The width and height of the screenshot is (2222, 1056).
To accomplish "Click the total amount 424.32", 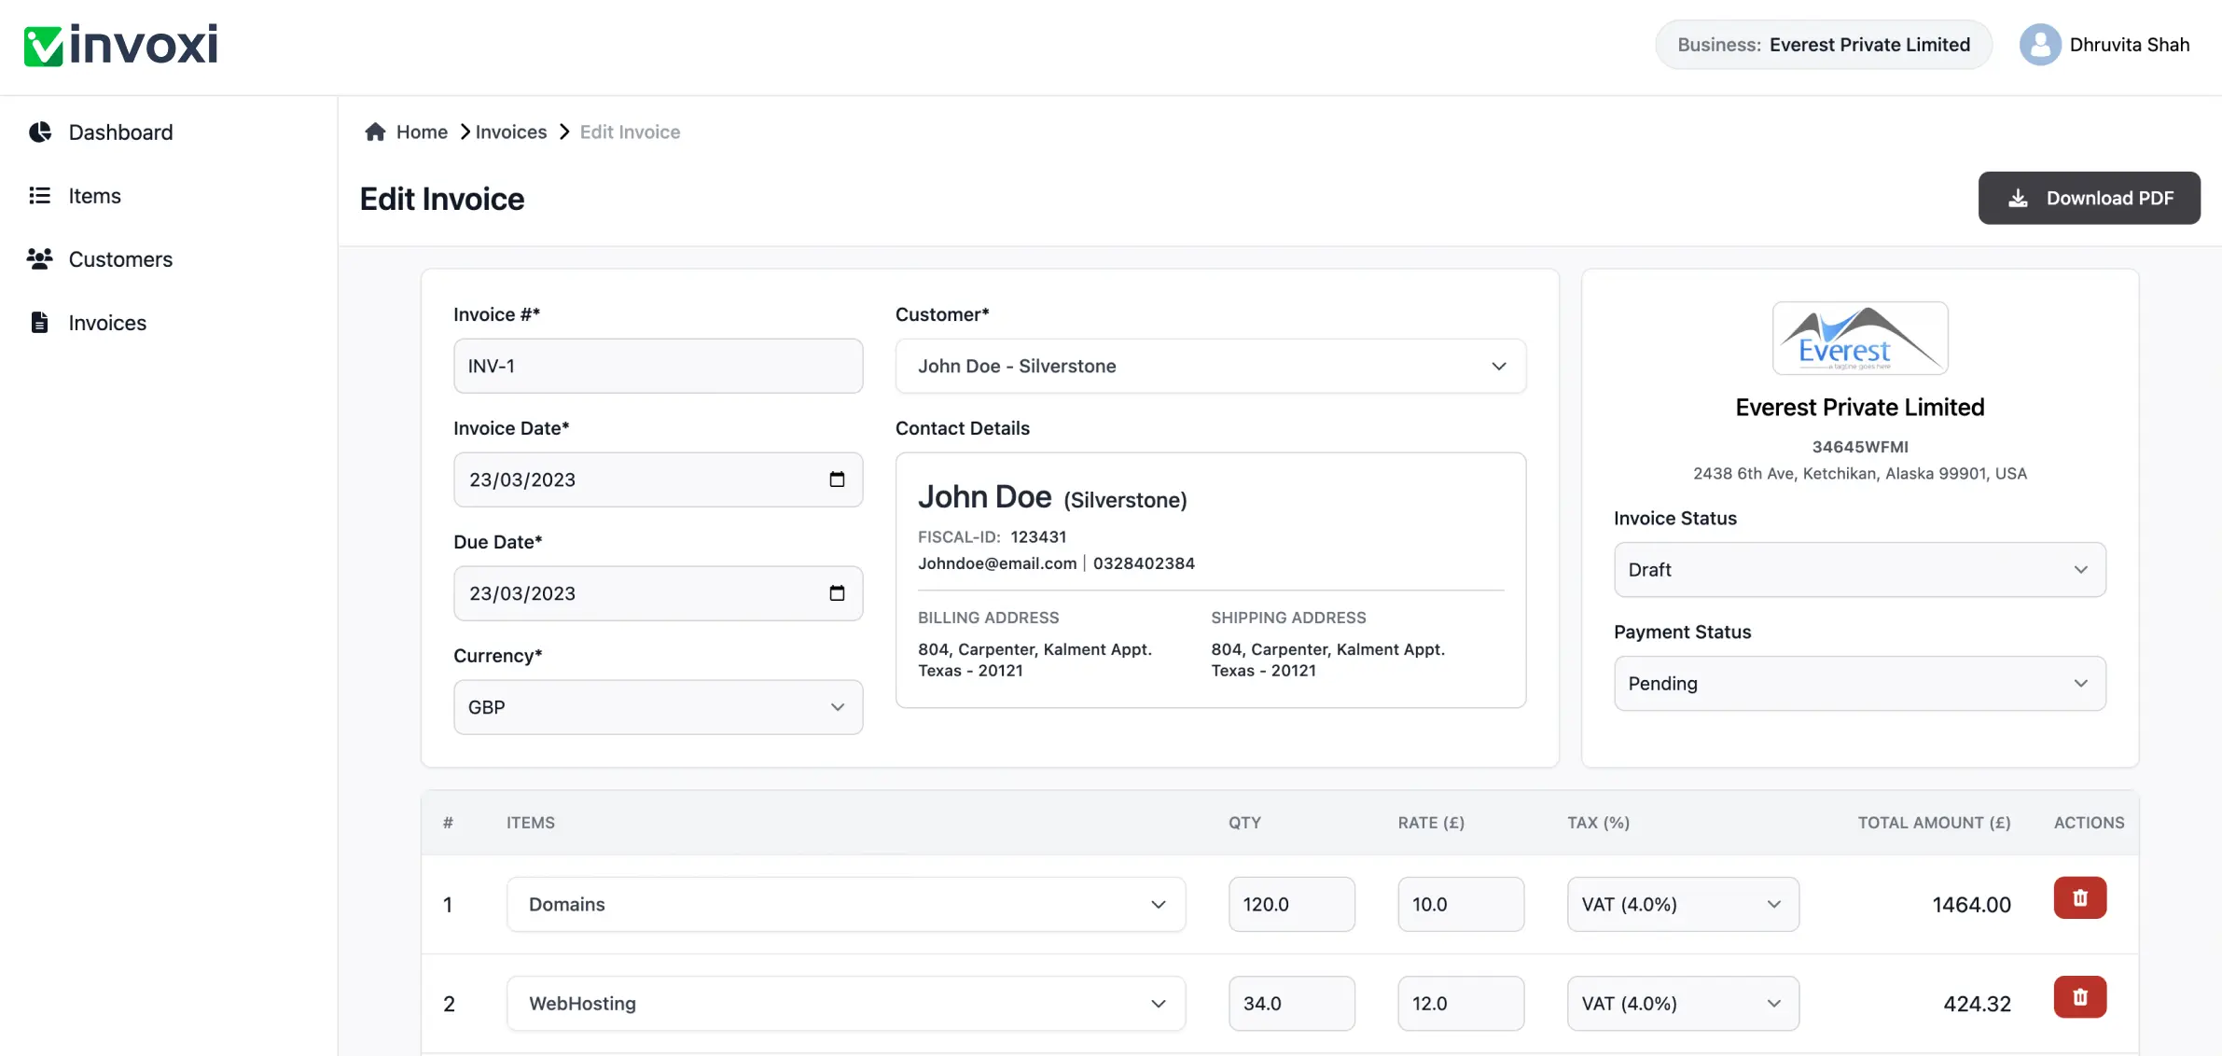I will point(1977,1004).
